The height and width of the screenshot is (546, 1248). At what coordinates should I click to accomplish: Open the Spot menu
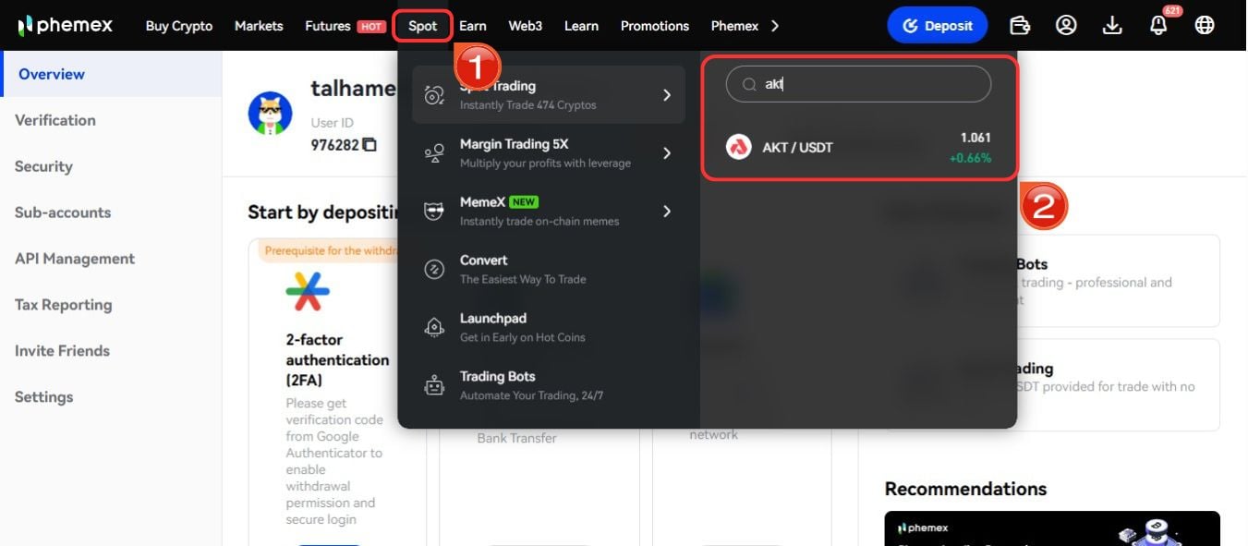422,26
